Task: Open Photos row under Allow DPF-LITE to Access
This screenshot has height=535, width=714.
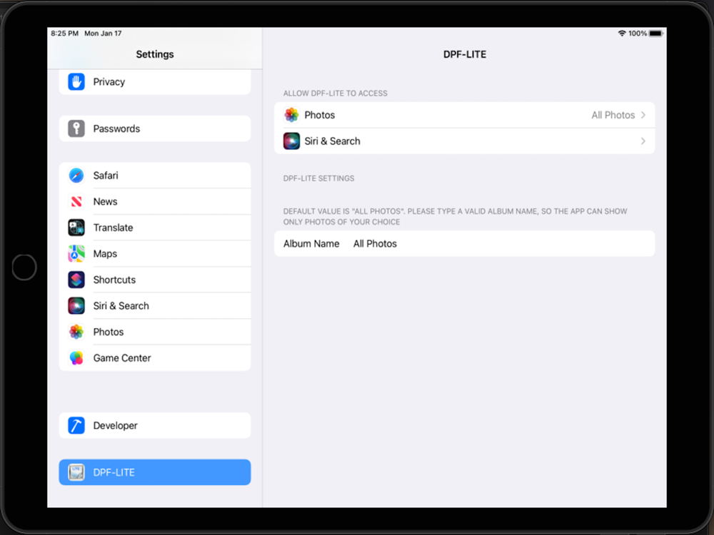Action: tap(465, 115)
